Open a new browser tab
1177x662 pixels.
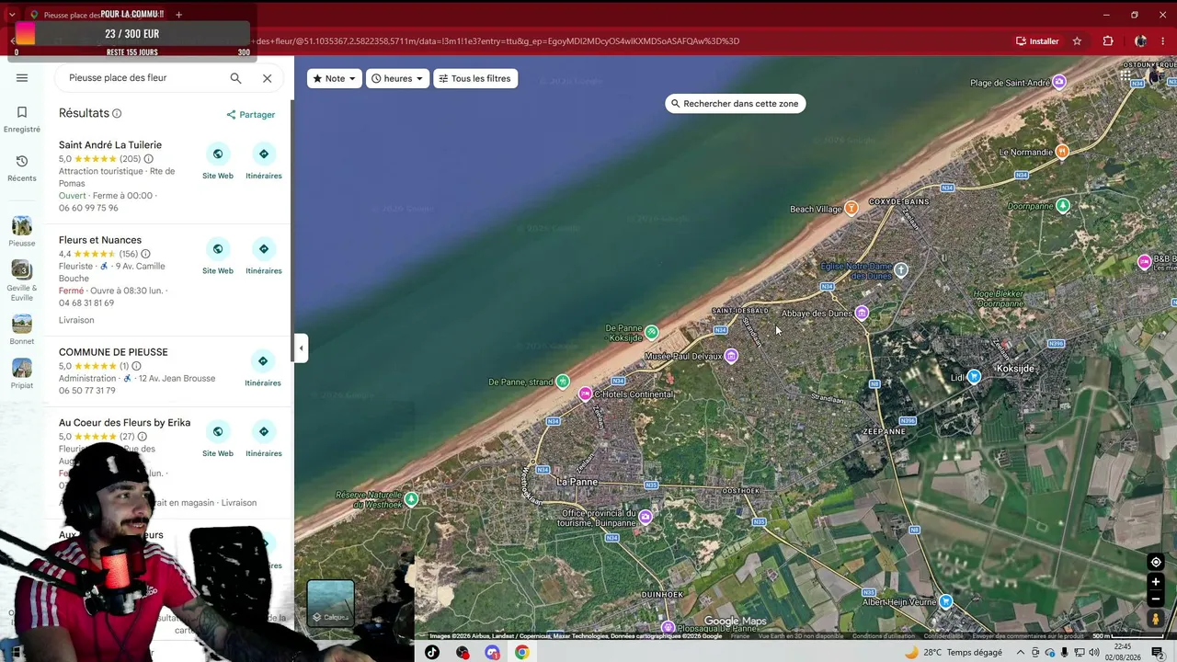(x=178, y=15)
